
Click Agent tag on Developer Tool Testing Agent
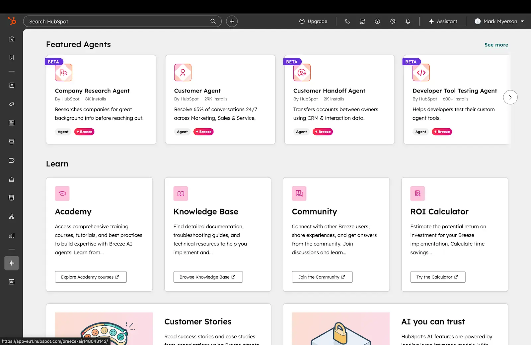[420, 132]
